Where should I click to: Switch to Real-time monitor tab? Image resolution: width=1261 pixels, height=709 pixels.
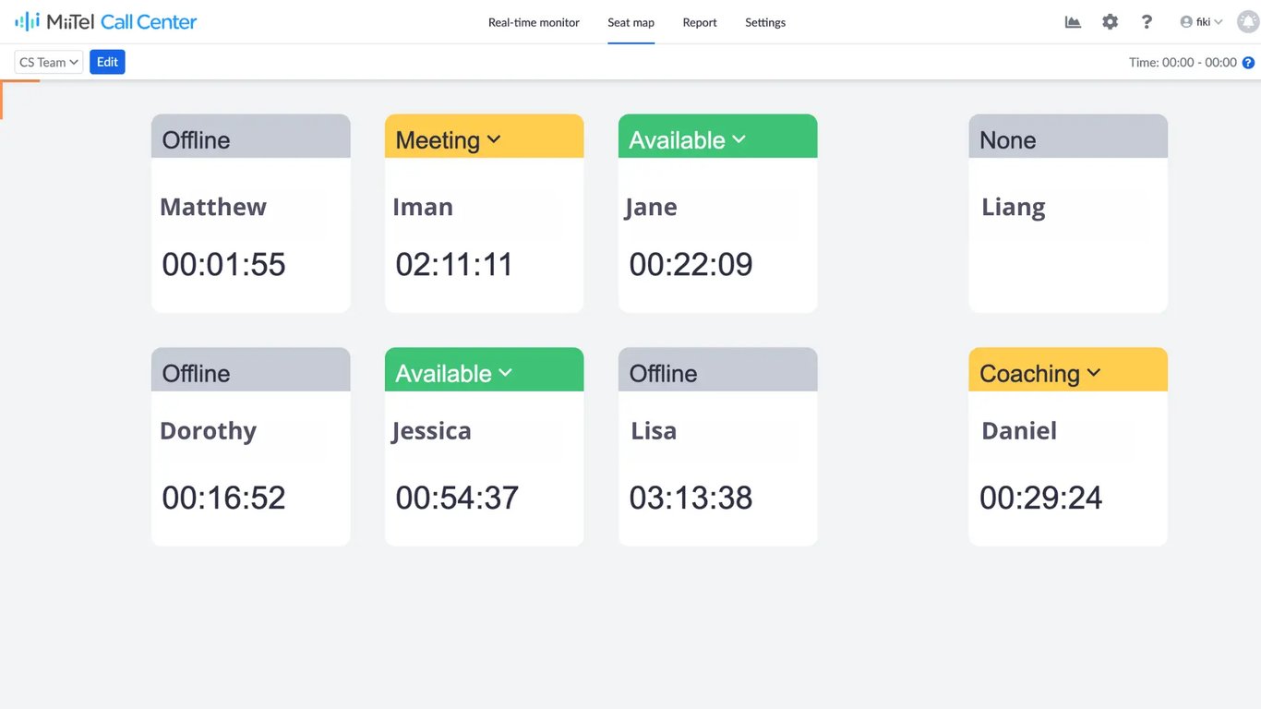534,22
